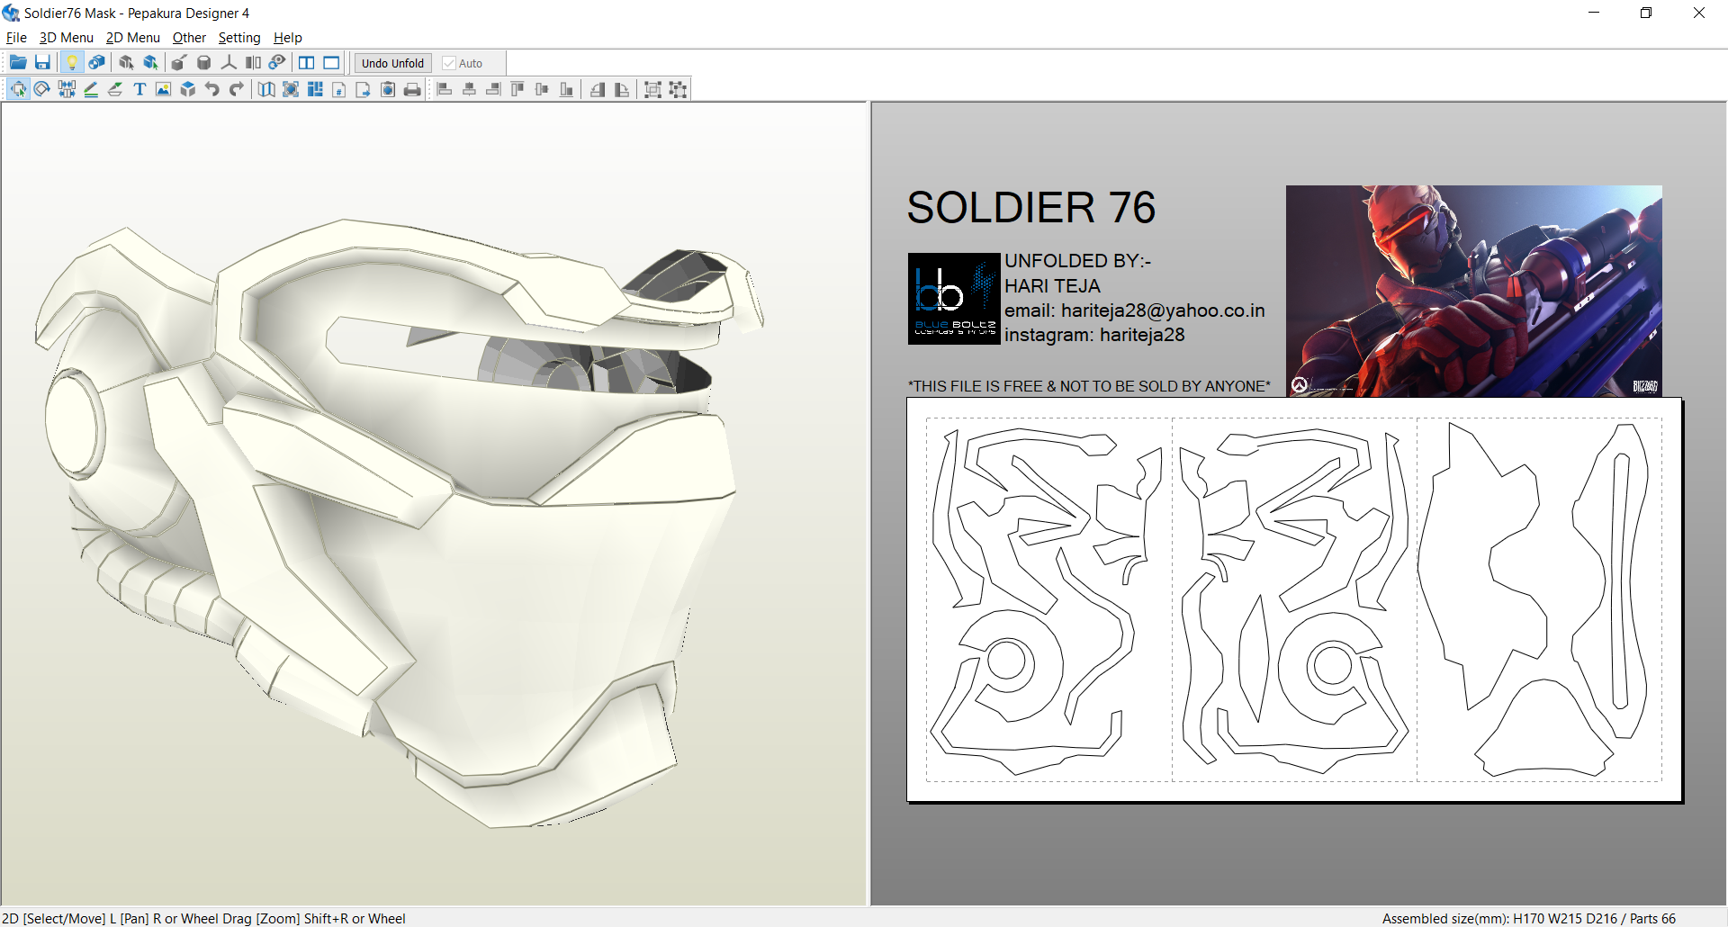Click the blue-topped 3D cube icon
The image size is (1728, 927).
188,89
